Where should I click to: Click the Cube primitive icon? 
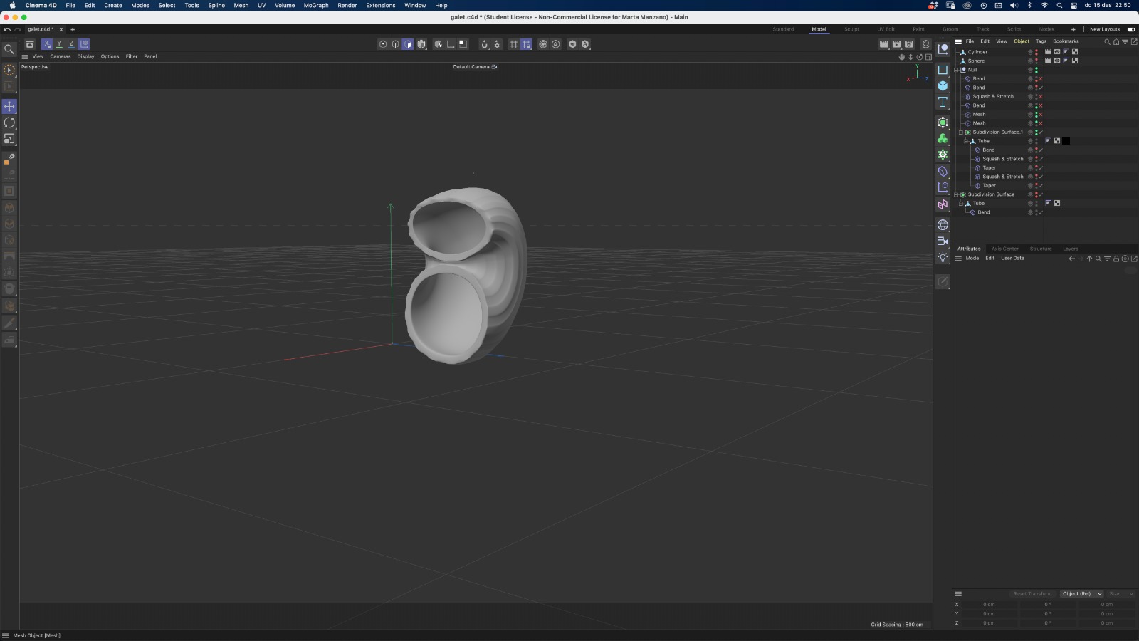tap(943, 86)
